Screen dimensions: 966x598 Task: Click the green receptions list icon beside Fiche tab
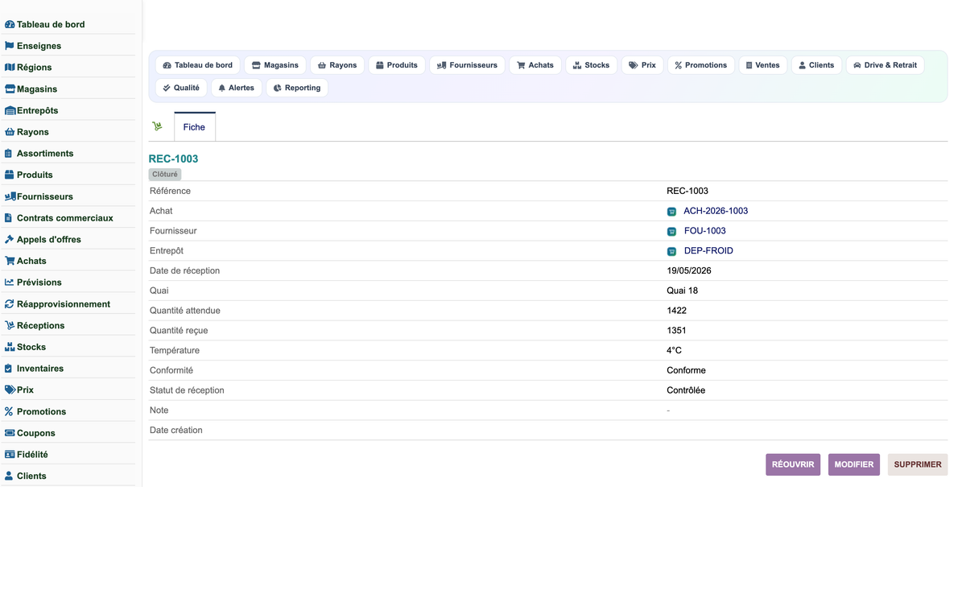157,126
